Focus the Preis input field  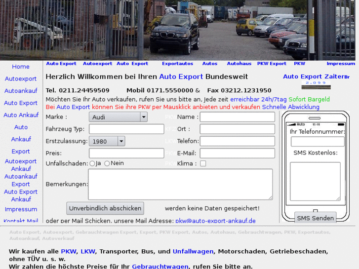pyautogui.click(x=126, y=153)
